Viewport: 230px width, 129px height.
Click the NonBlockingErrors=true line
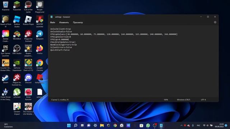63,45
